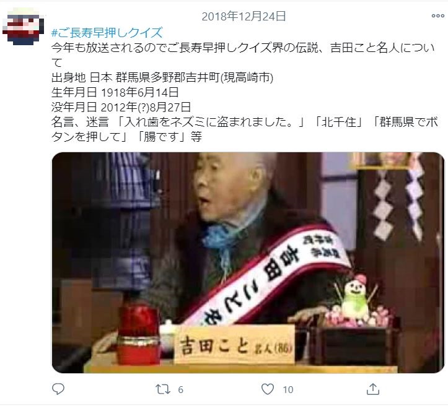Click the 生年月日 1918年6月14日 line
This screenshot has height=406, width=448.
pyautogui.click(x=115, y=92)
